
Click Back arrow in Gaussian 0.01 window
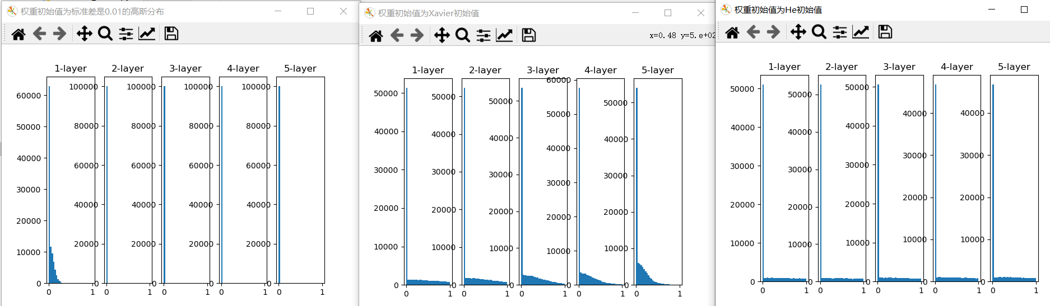coord(39,34)
